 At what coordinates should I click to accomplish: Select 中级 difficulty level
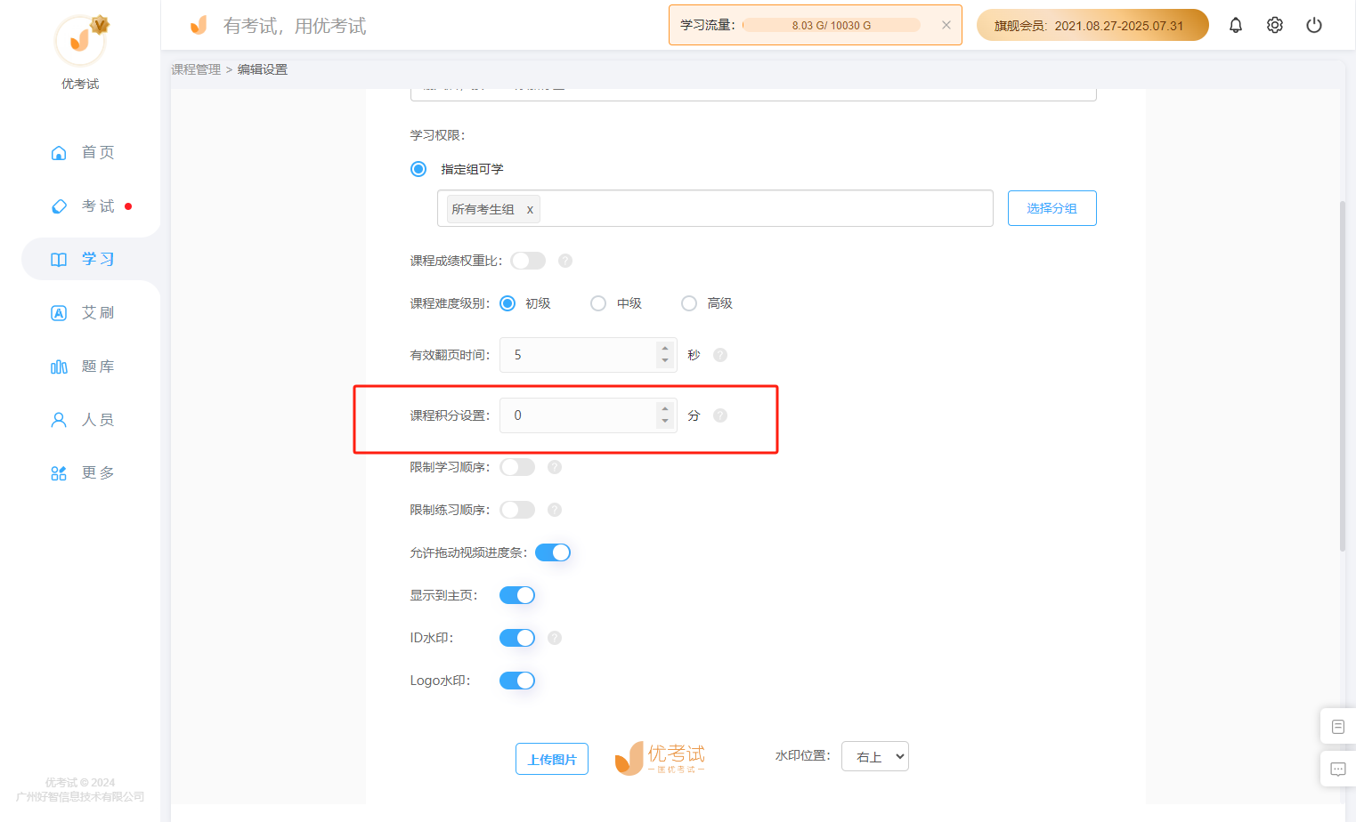[x=598, y=303]
